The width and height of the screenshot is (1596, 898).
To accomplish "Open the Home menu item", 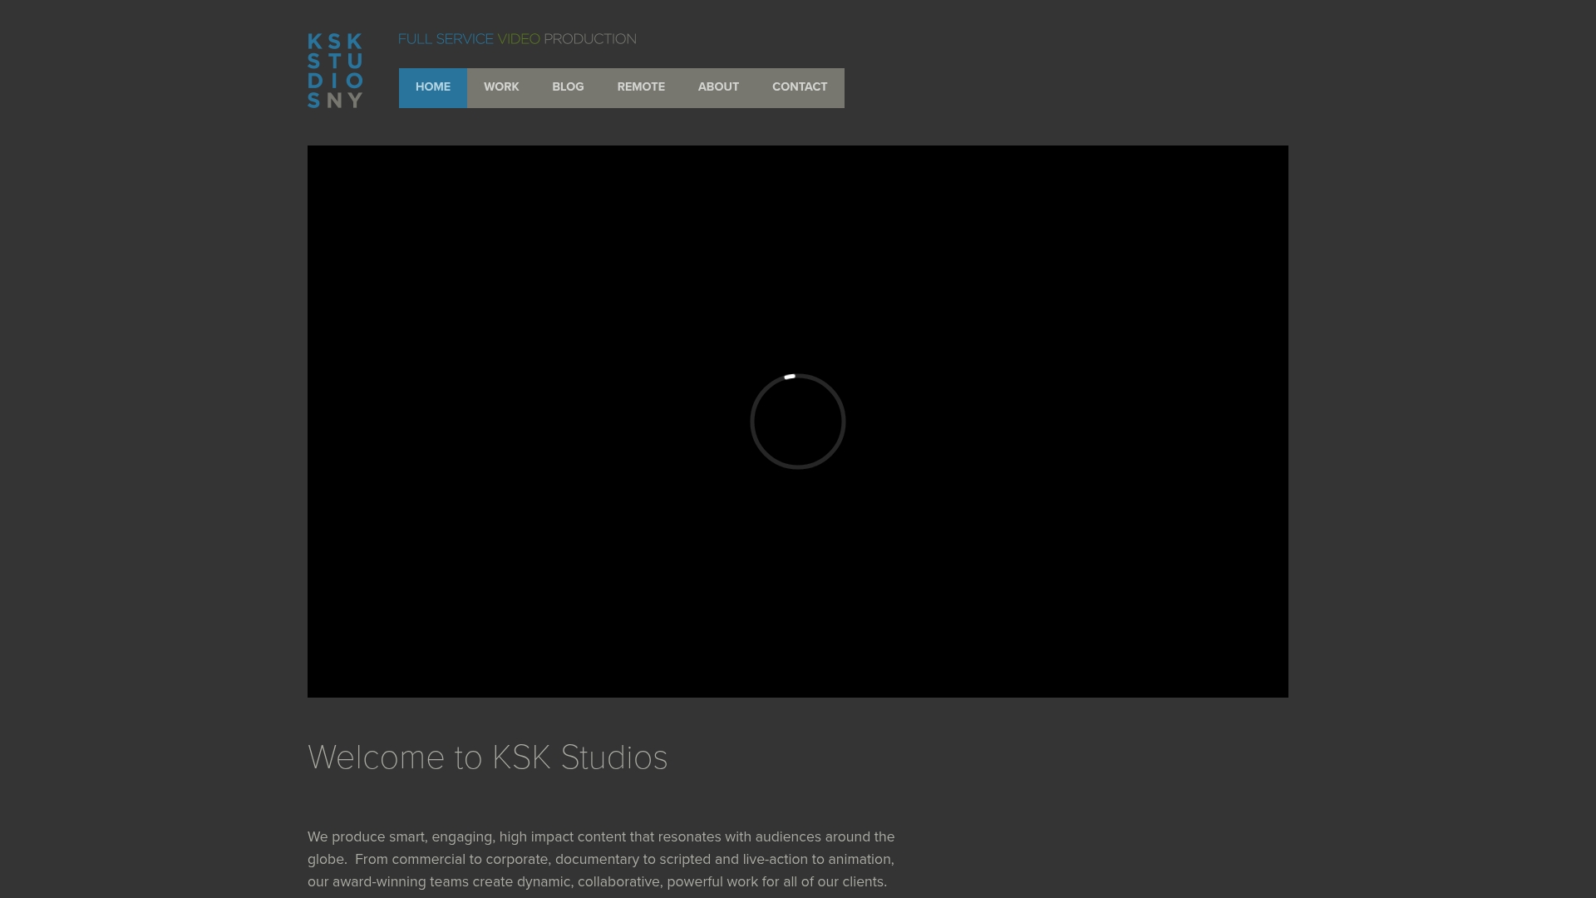I will [x=433, y=87].
